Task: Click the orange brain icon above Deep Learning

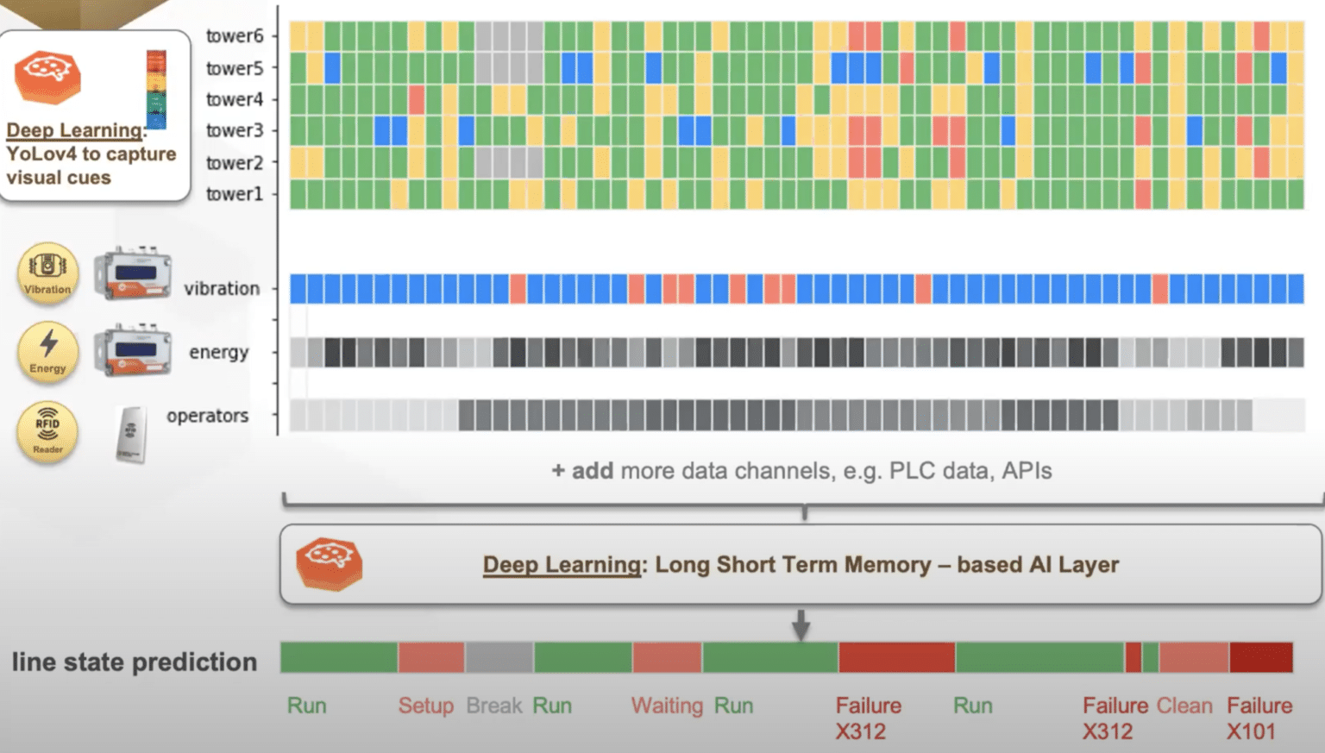Action: coord(48,78)
